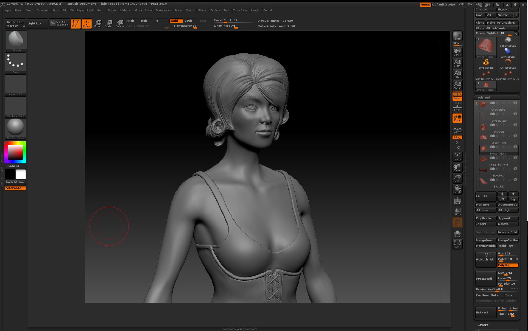Open the MatCap Gray material picker
Image resolution: width=528 pixels, height=331 pixels.
(15, 129)
